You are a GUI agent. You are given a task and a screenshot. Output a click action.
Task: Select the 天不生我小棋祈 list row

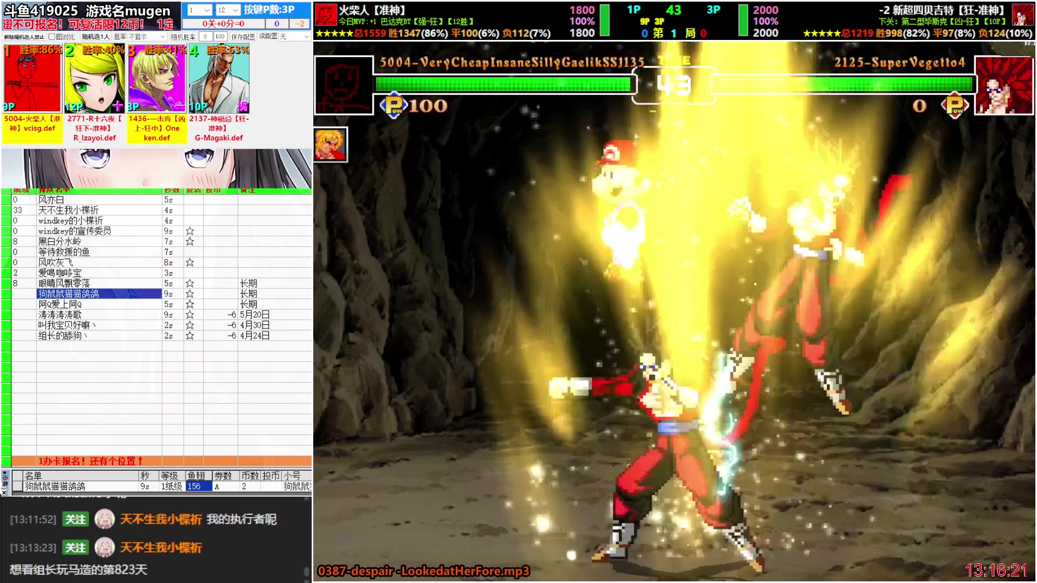[x=68, y=210]
